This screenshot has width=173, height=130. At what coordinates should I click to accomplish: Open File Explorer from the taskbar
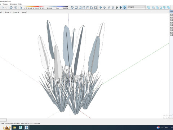pos(15,127)
